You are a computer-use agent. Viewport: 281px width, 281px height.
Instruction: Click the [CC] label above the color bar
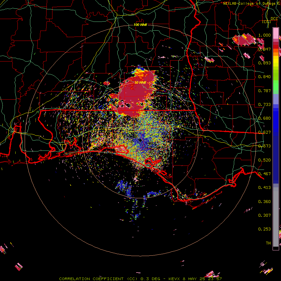pos(267,22)
